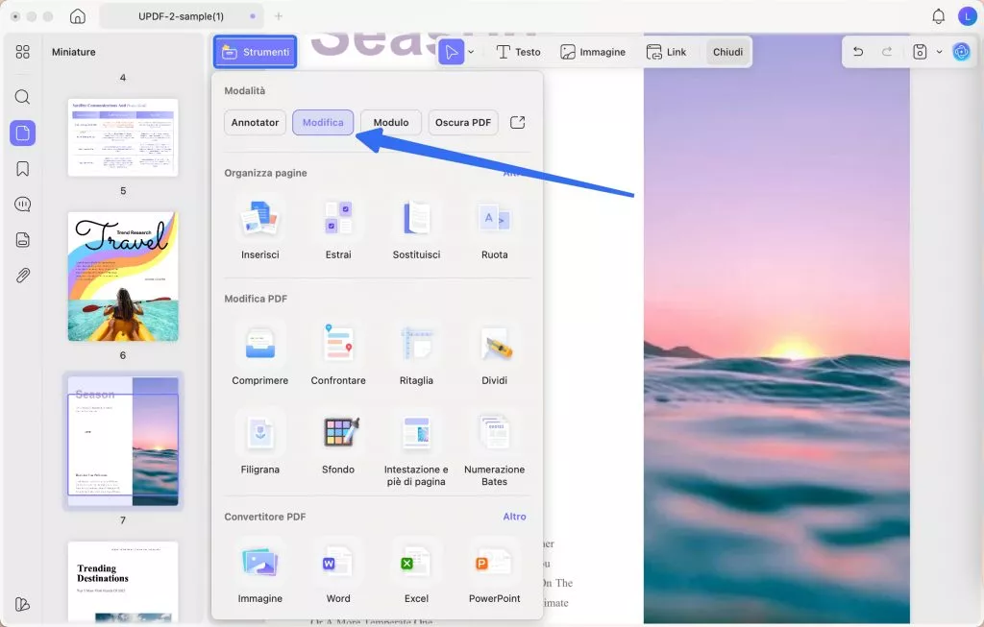The height and width of the screenshot is (627, 984).
Task: Add a new tab with plus
Action: tap(279, 16)
